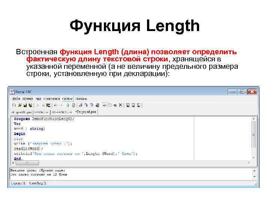Open the Файл menu
The width and height of the screenshot is (270, 202).
coord(16,99)
